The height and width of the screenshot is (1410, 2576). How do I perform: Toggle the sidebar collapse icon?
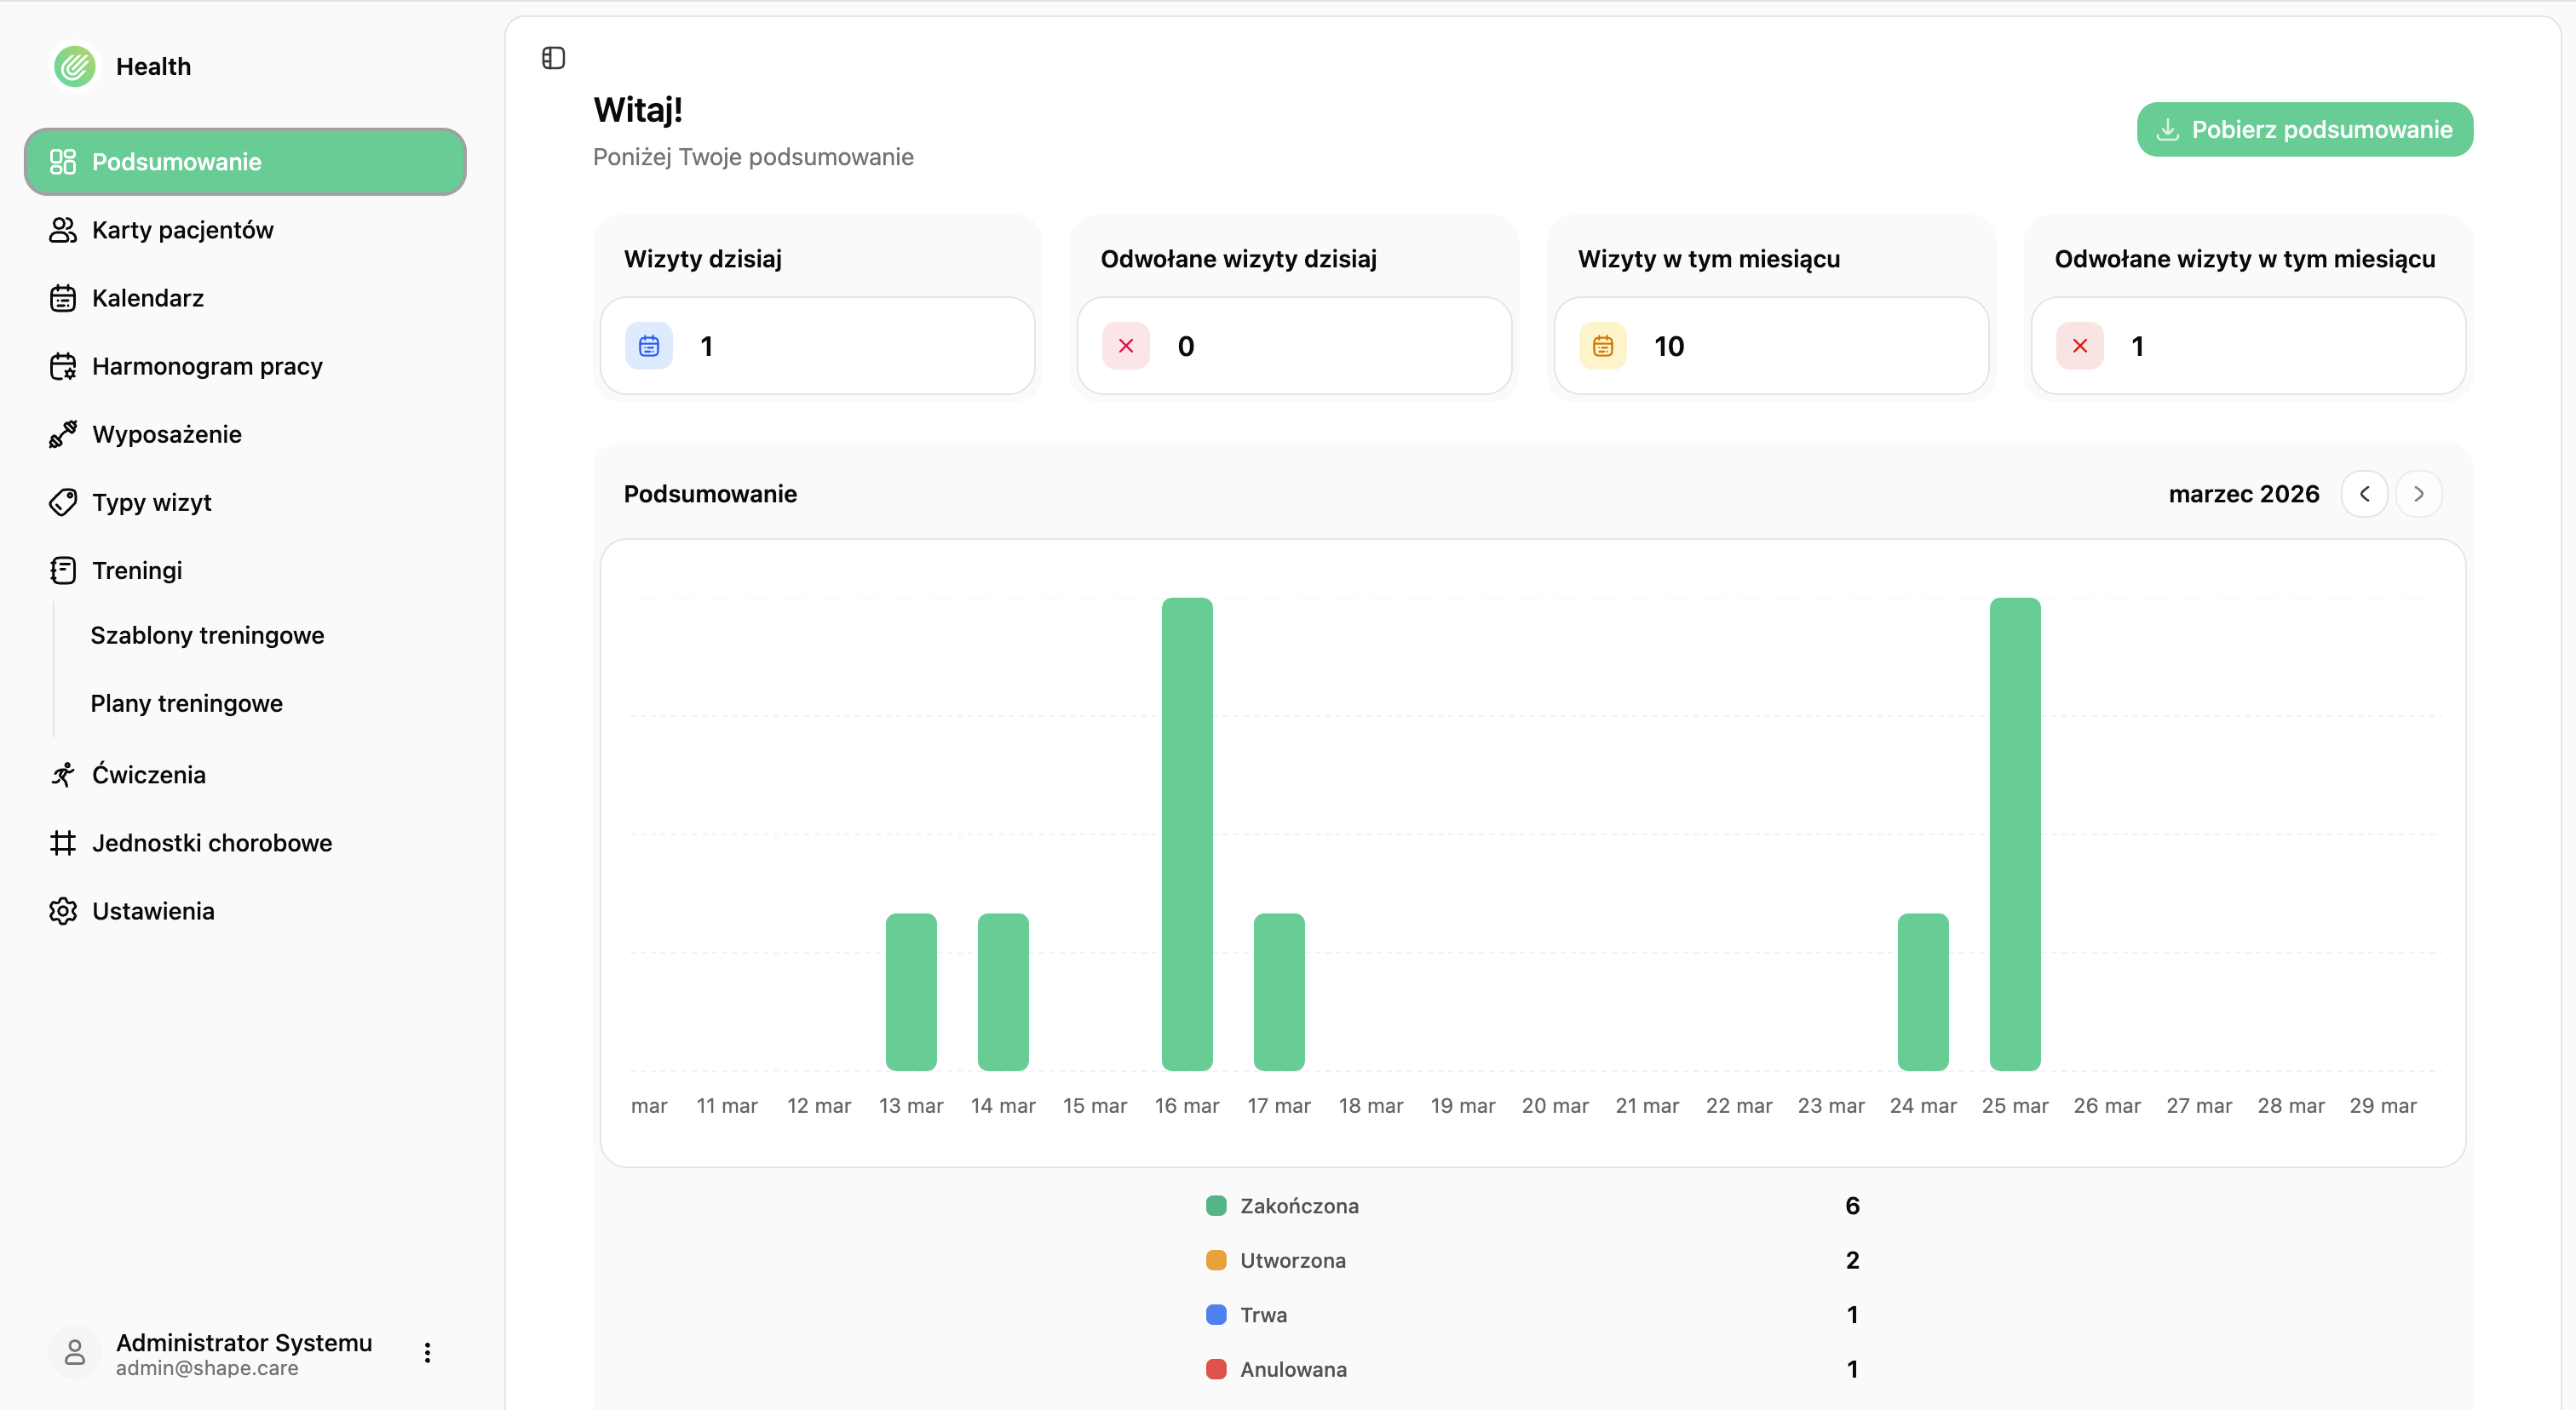click(x=553, y=58)
